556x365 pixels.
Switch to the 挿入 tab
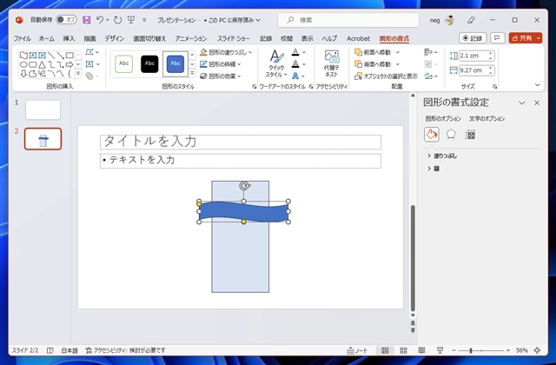click(x=69, y=38)
